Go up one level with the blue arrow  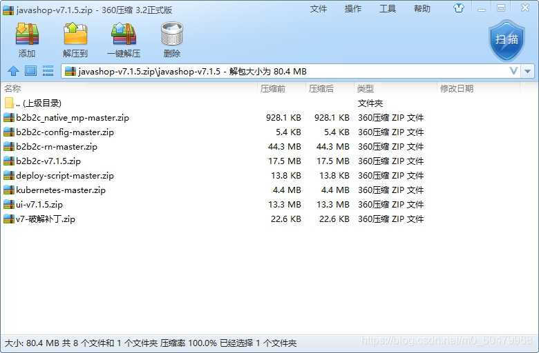13,71
